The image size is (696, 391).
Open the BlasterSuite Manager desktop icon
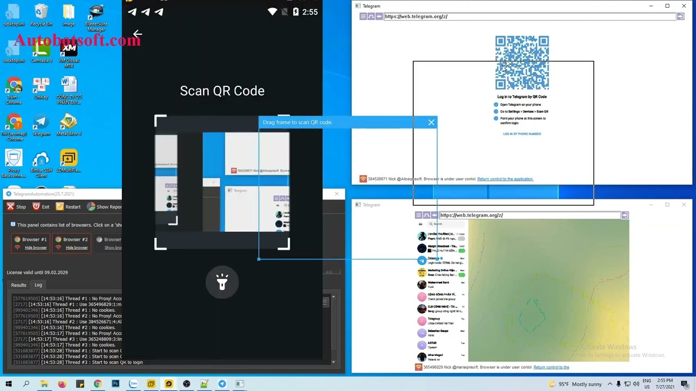point(96,18)
